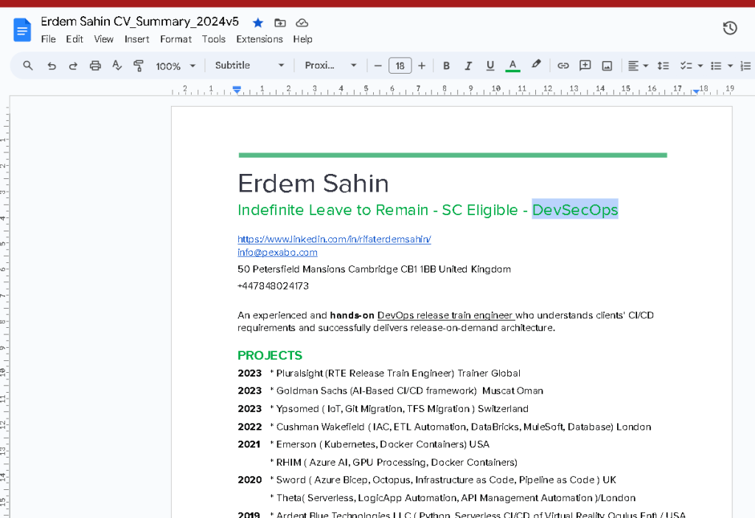Image resolution: width=755 pixels, height=518 pixels.
Task: Open the File menu
Action: coord(48,39)
